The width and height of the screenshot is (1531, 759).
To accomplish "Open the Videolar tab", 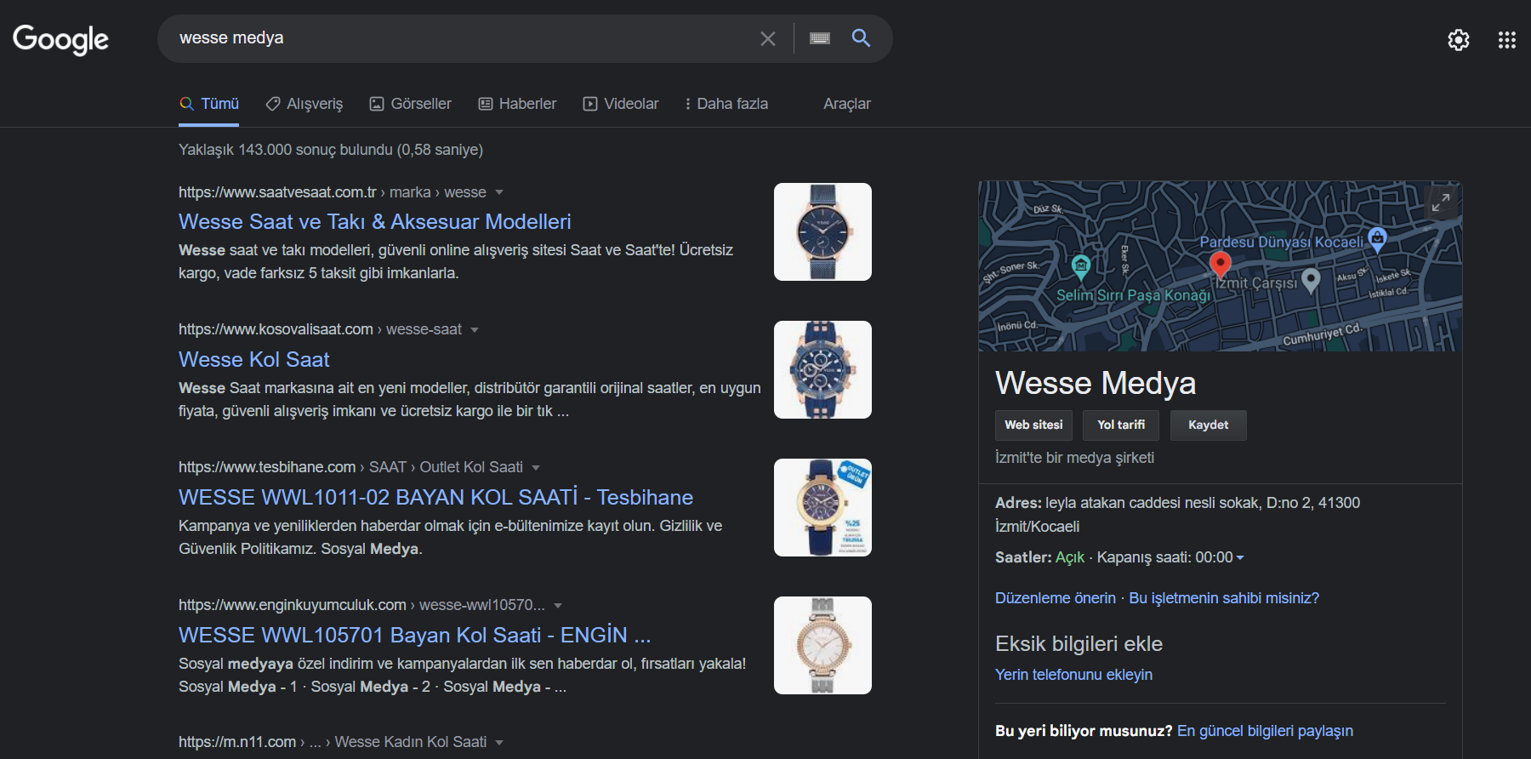I will coord(621,104).
